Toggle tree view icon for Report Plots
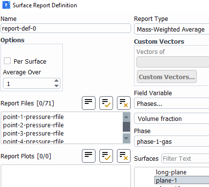Image resolution: width=209 pixels, height=187 pixels. (89, 156)
